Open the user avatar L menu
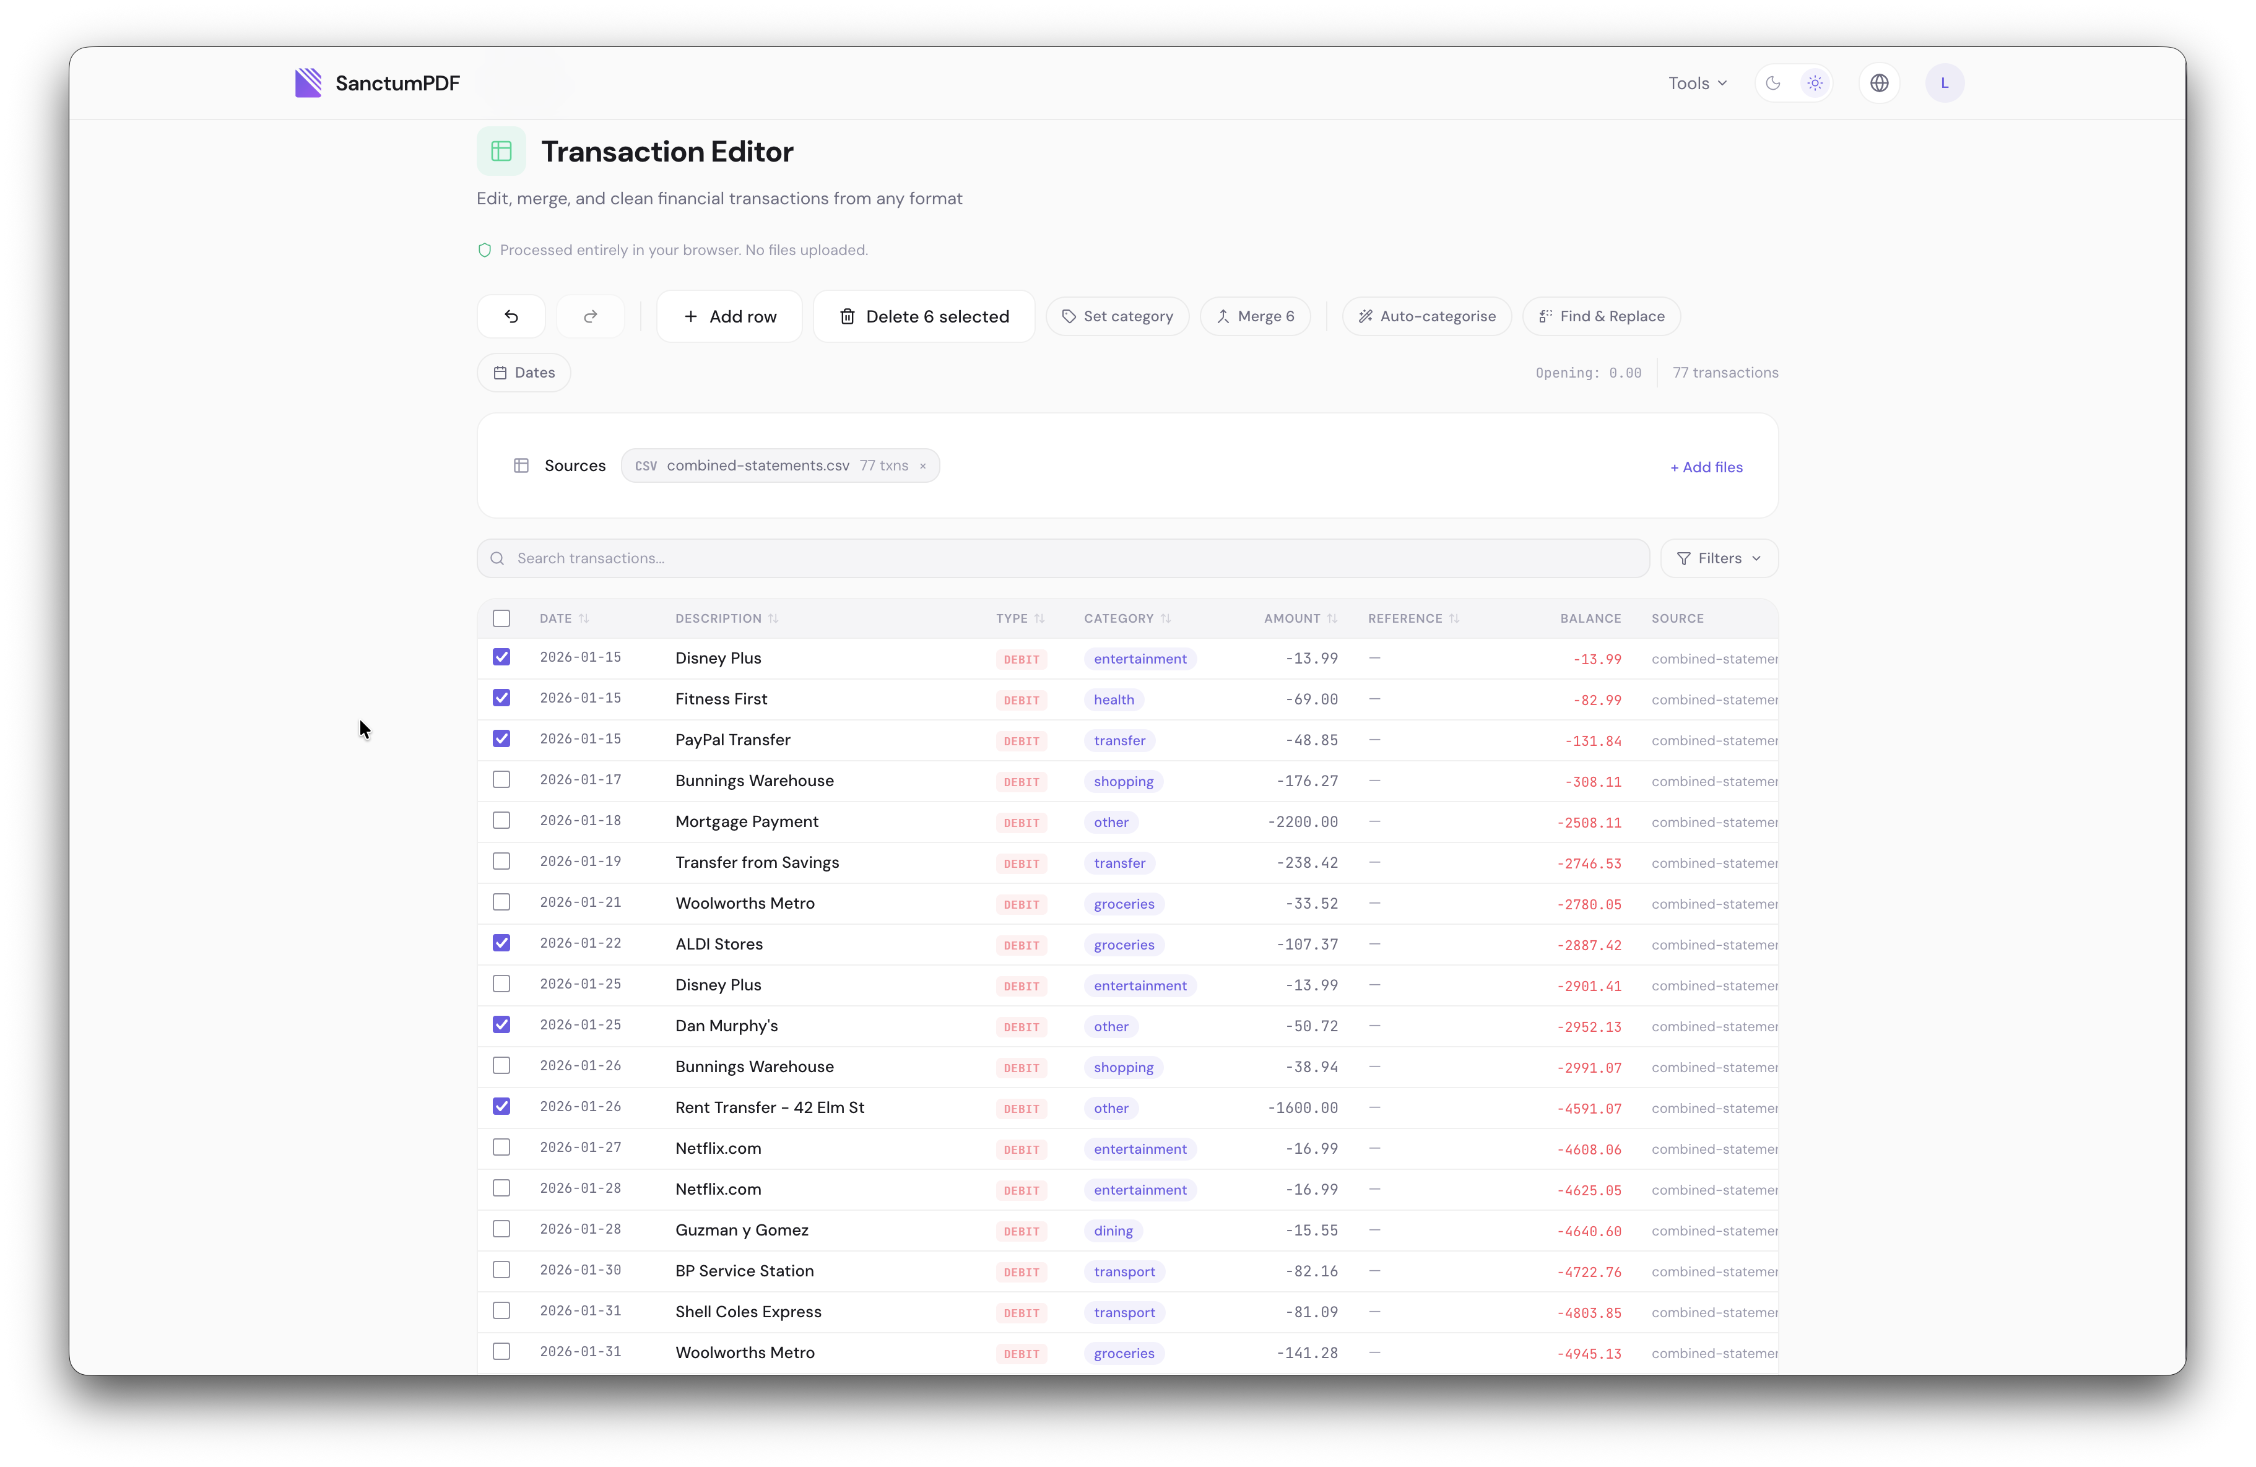2256x1467 pixels. click(1944, 84)
